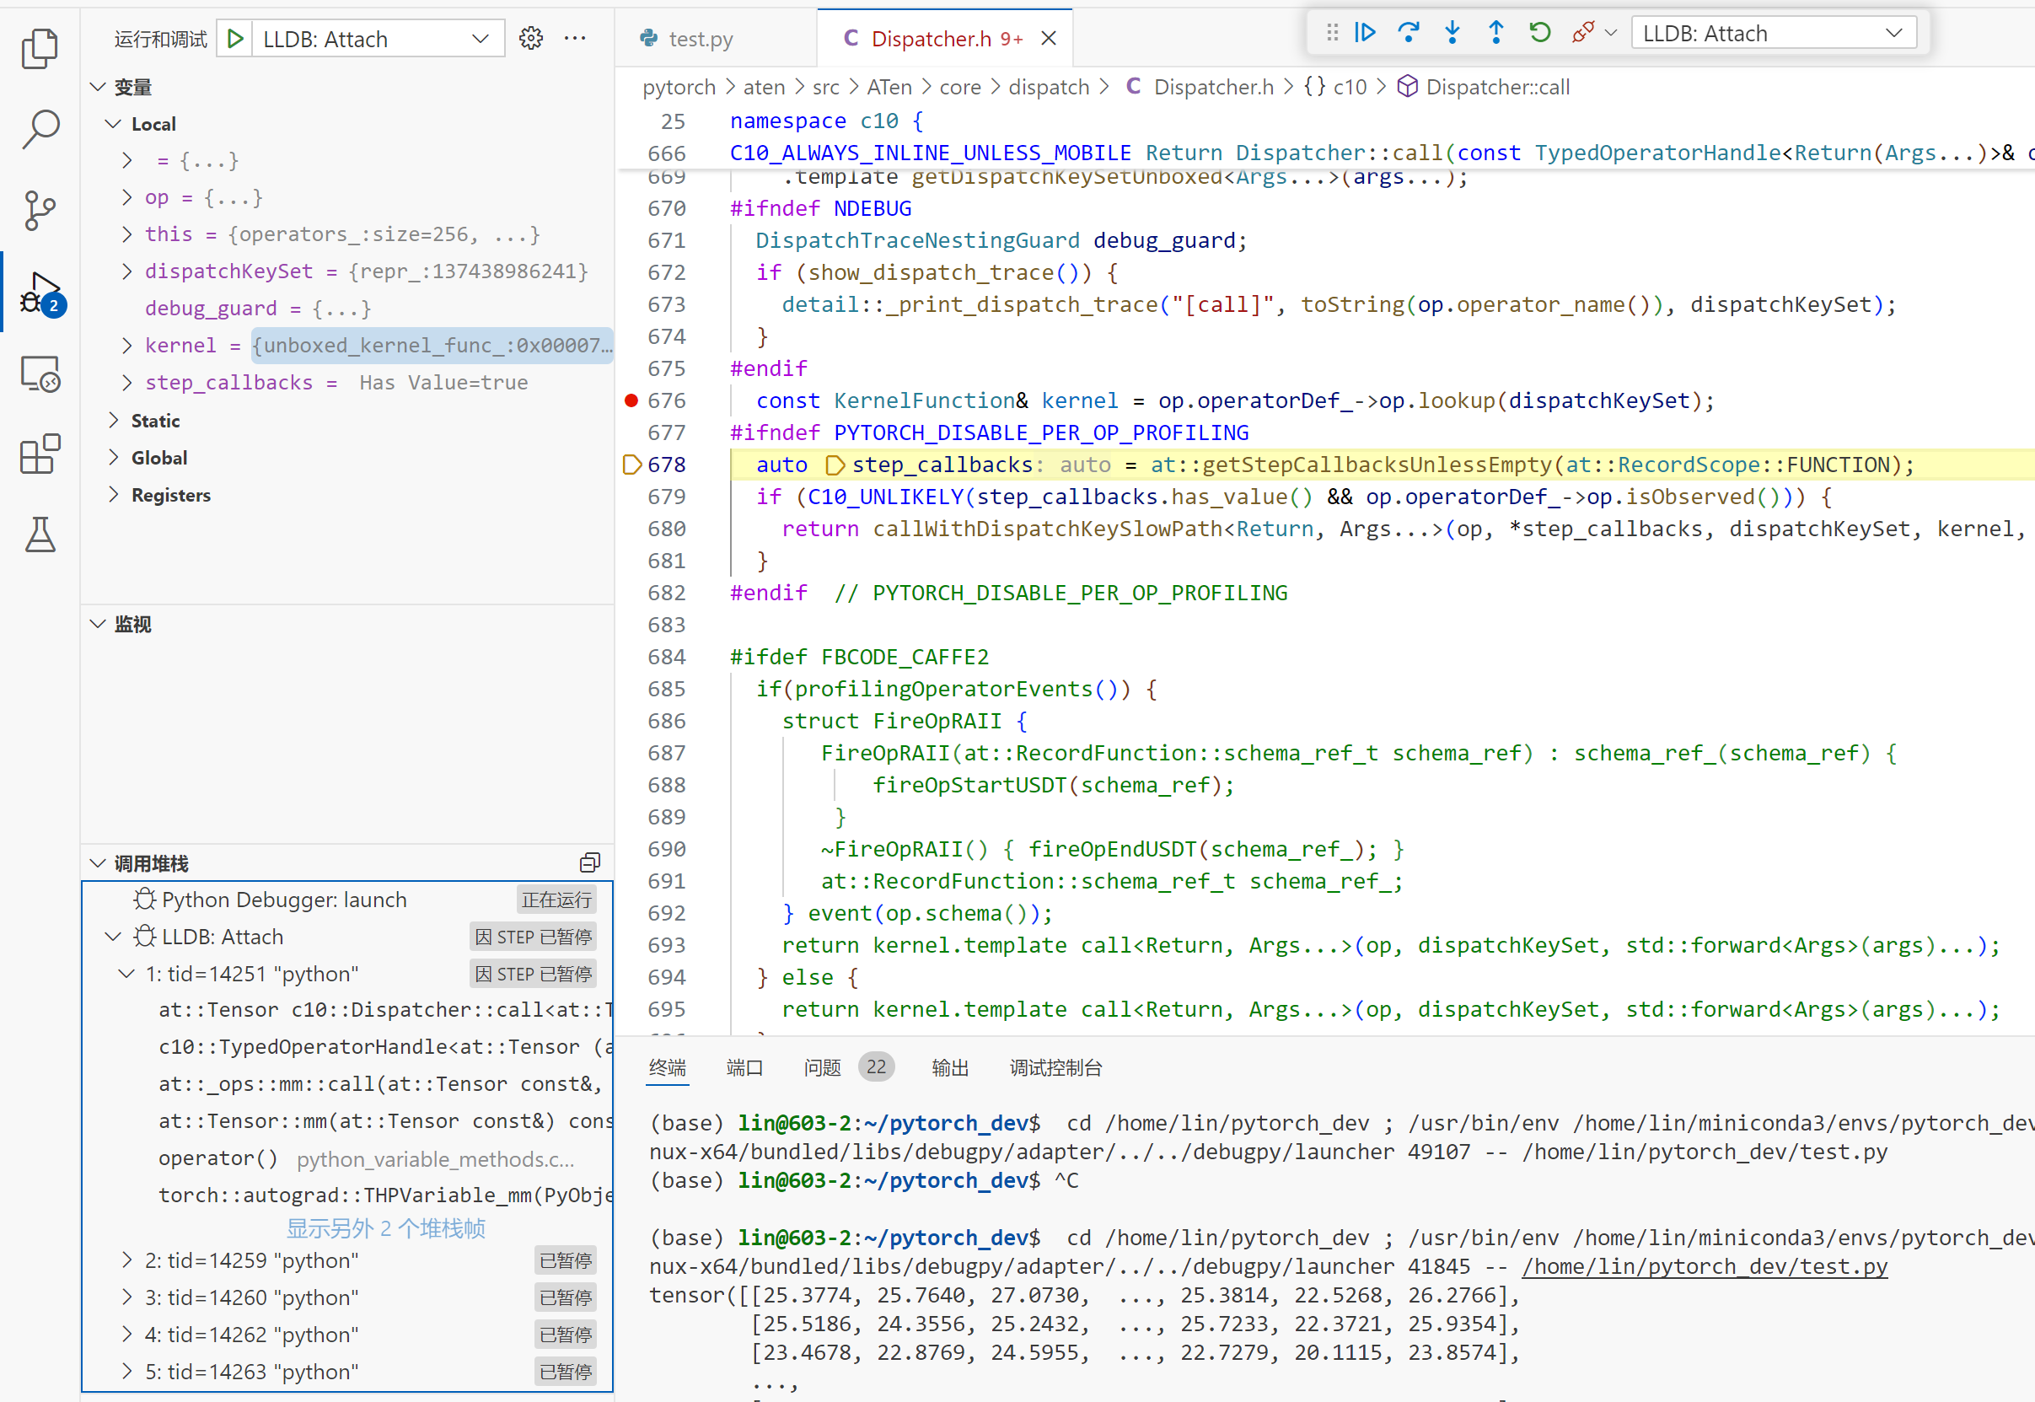
Task: Click the Step Over debug icon
Action: 1409,34
